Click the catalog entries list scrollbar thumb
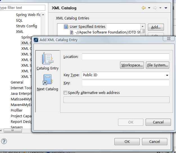176x153 pixels. click(143, 31)
